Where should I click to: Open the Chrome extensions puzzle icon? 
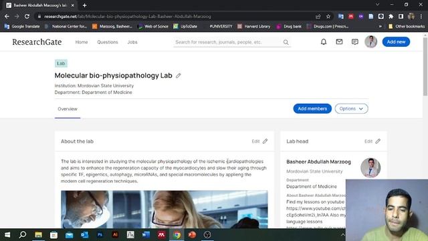click(x=391, y=16)
